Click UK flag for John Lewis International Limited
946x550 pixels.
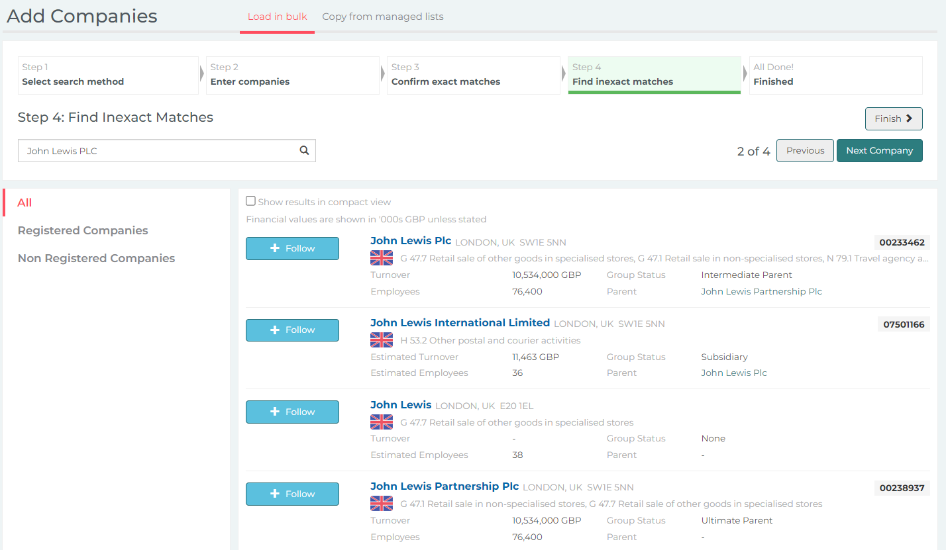(x=382, y=340)
